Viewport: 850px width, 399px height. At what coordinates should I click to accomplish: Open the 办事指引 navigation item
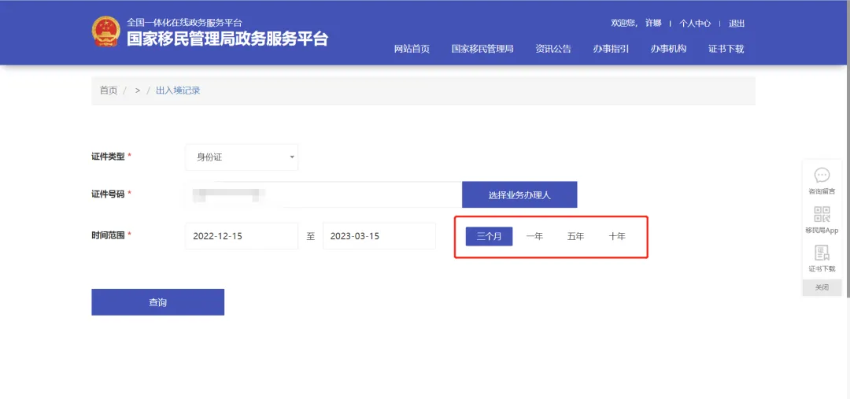(x=611, y=49)
